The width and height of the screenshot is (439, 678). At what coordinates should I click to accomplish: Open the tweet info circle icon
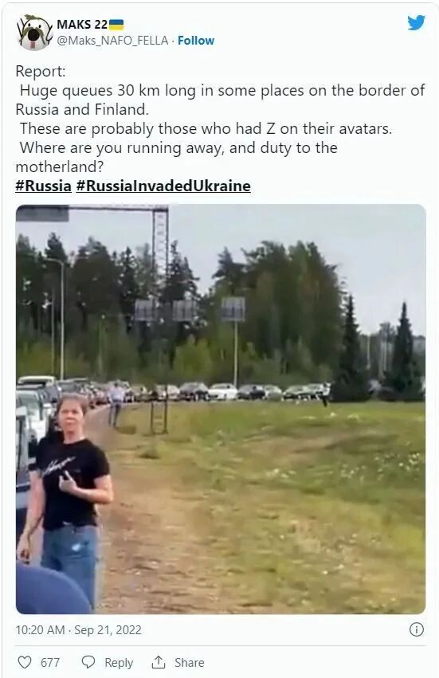click(x=417, y=630)
